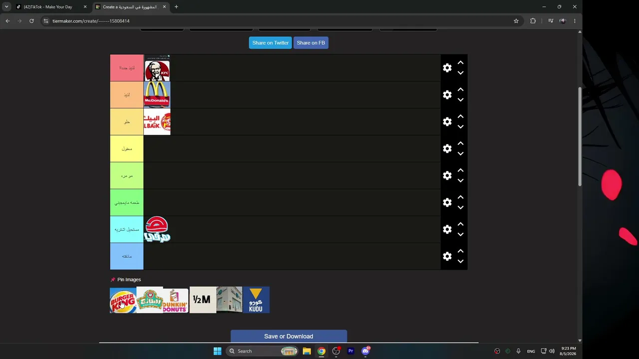639x359 pixels.
Task: Move the AlBaik tier row up
Action: click(x=461, y=117)
